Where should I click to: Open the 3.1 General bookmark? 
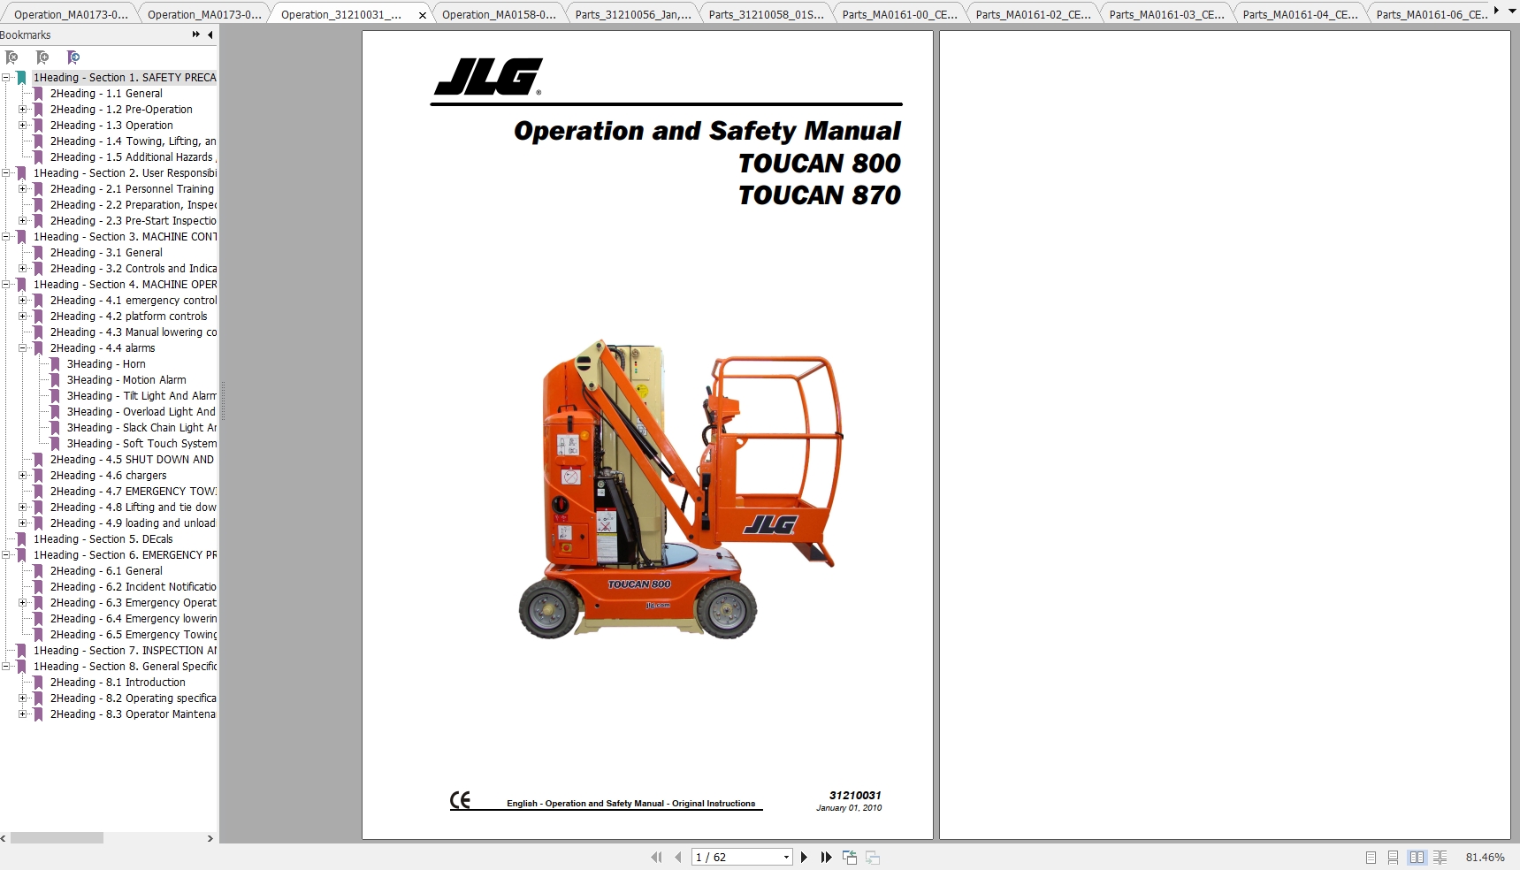106,253
